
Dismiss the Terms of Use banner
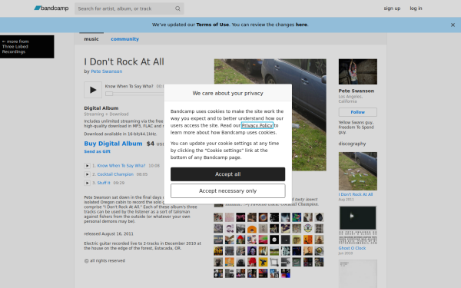pyautogui.click(x=453, y=25)
